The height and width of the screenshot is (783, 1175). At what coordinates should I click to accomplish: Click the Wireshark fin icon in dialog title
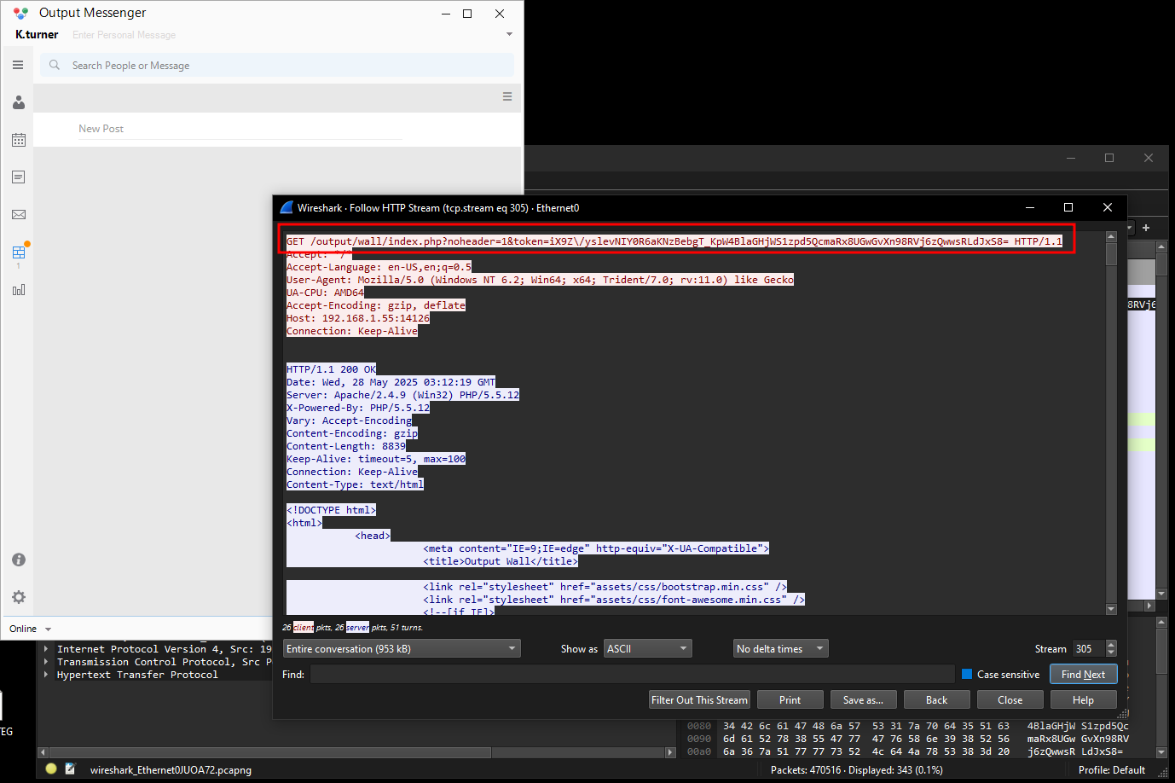click(287, 207)
